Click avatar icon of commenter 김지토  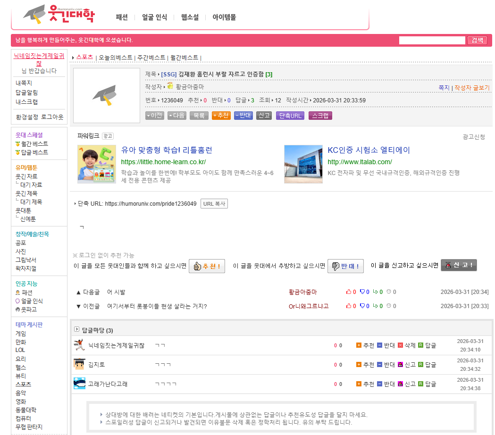pos(79,365)
